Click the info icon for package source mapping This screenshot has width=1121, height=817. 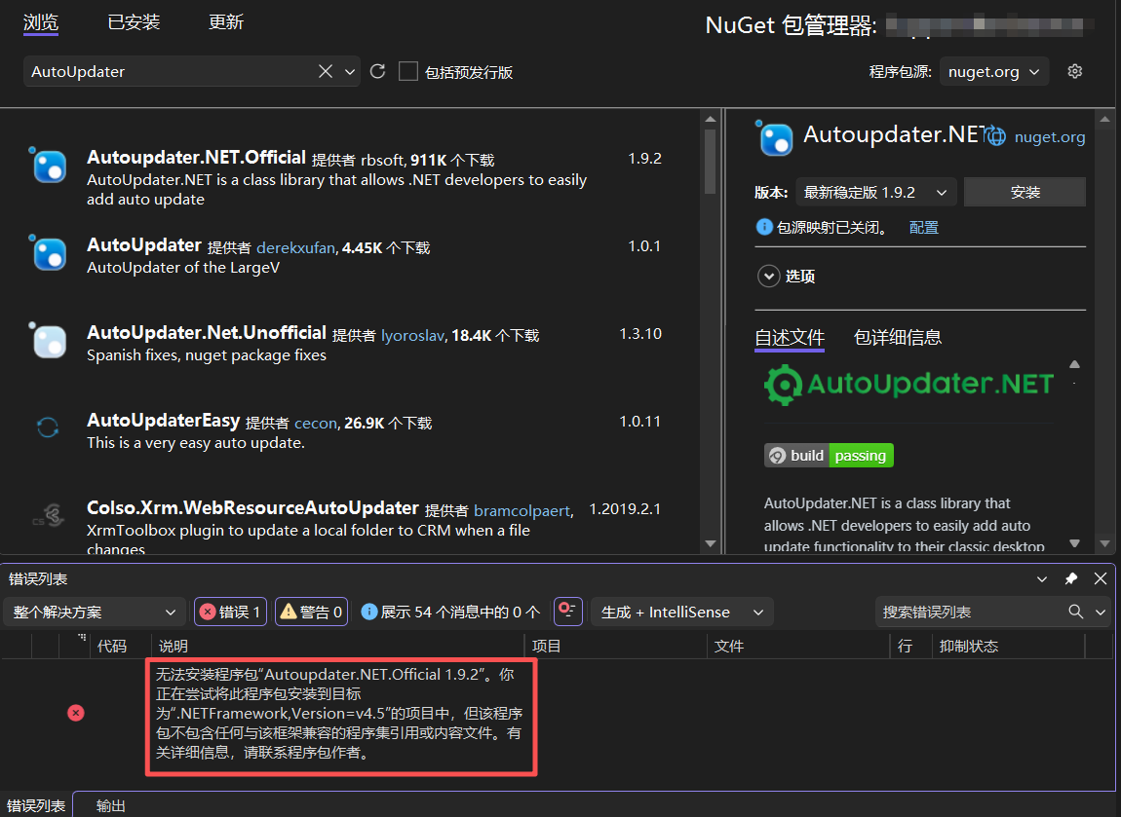(763, 227)
